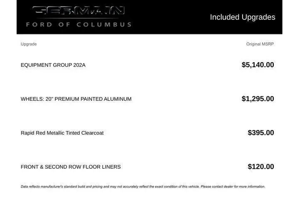Click 'Please contact dealer for more information'

click(x=233, y=187)
